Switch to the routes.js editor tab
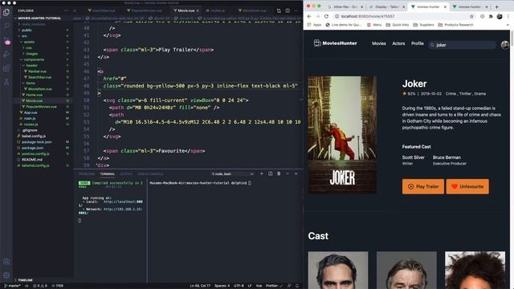This screenshot has height=289, width=514. click(218, 10)
